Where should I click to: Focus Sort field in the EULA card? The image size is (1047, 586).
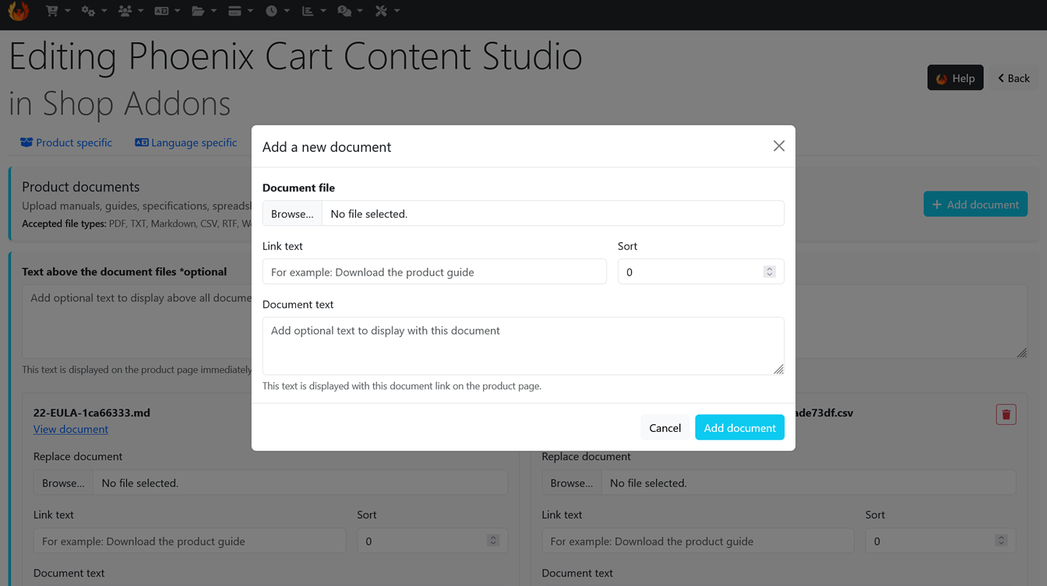coord(432,541)
